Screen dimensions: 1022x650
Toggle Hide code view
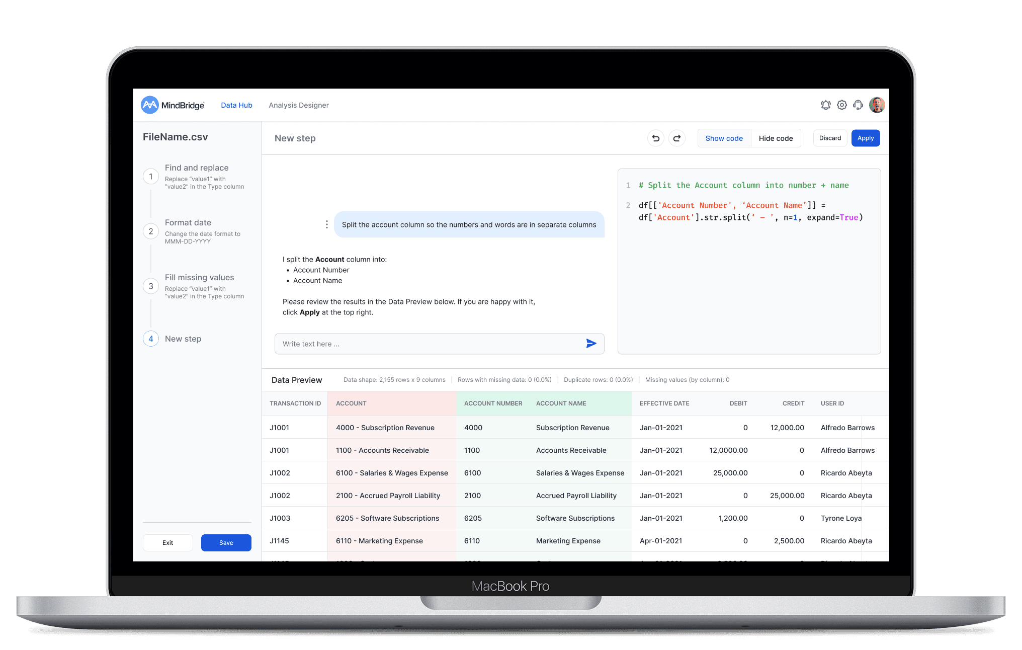pyautogui.click(x=776, y=138)
